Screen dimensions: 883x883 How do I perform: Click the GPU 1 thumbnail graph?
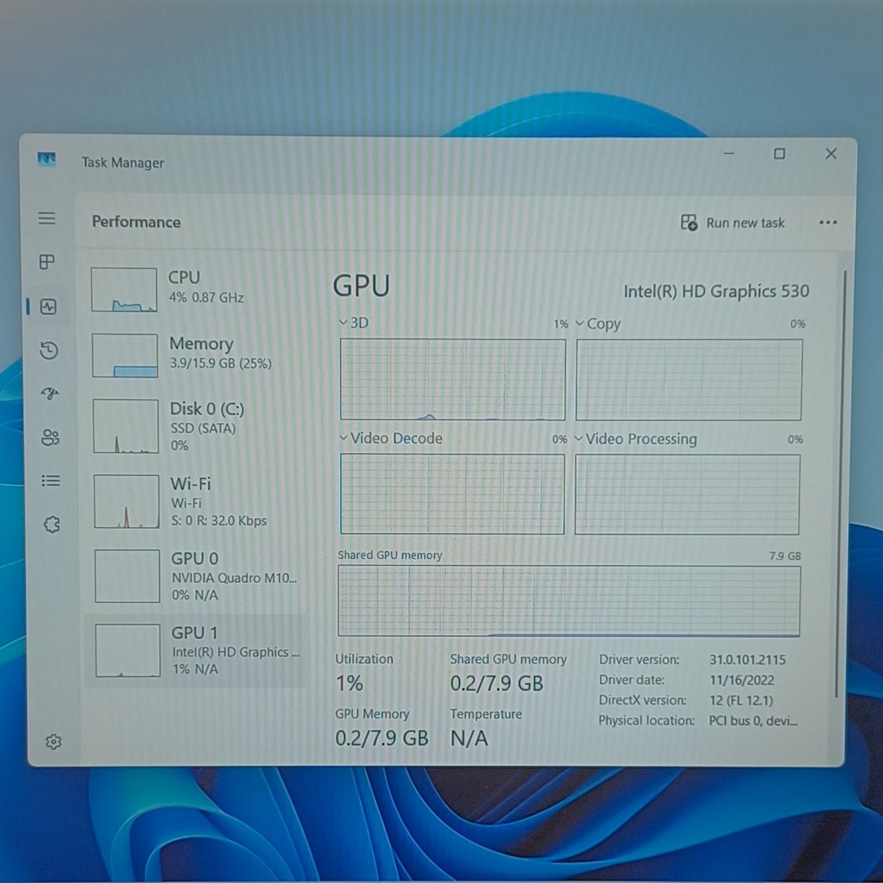coord(128,650)
